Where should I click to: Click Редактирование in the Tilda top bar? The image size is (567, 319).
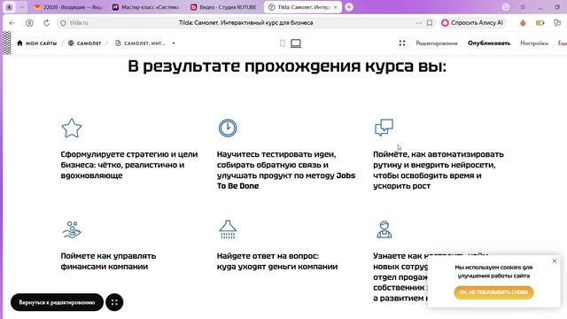[437, 43]
